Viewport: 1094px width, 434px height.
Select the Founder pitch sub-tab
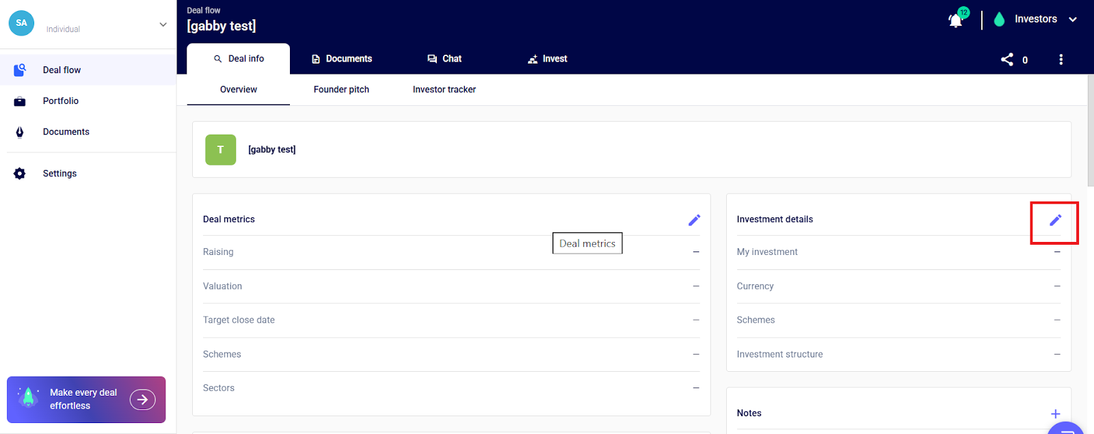pos(341,90)
